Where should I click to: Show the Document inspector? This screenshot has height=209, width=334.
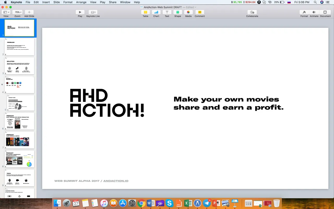point(325,12)
